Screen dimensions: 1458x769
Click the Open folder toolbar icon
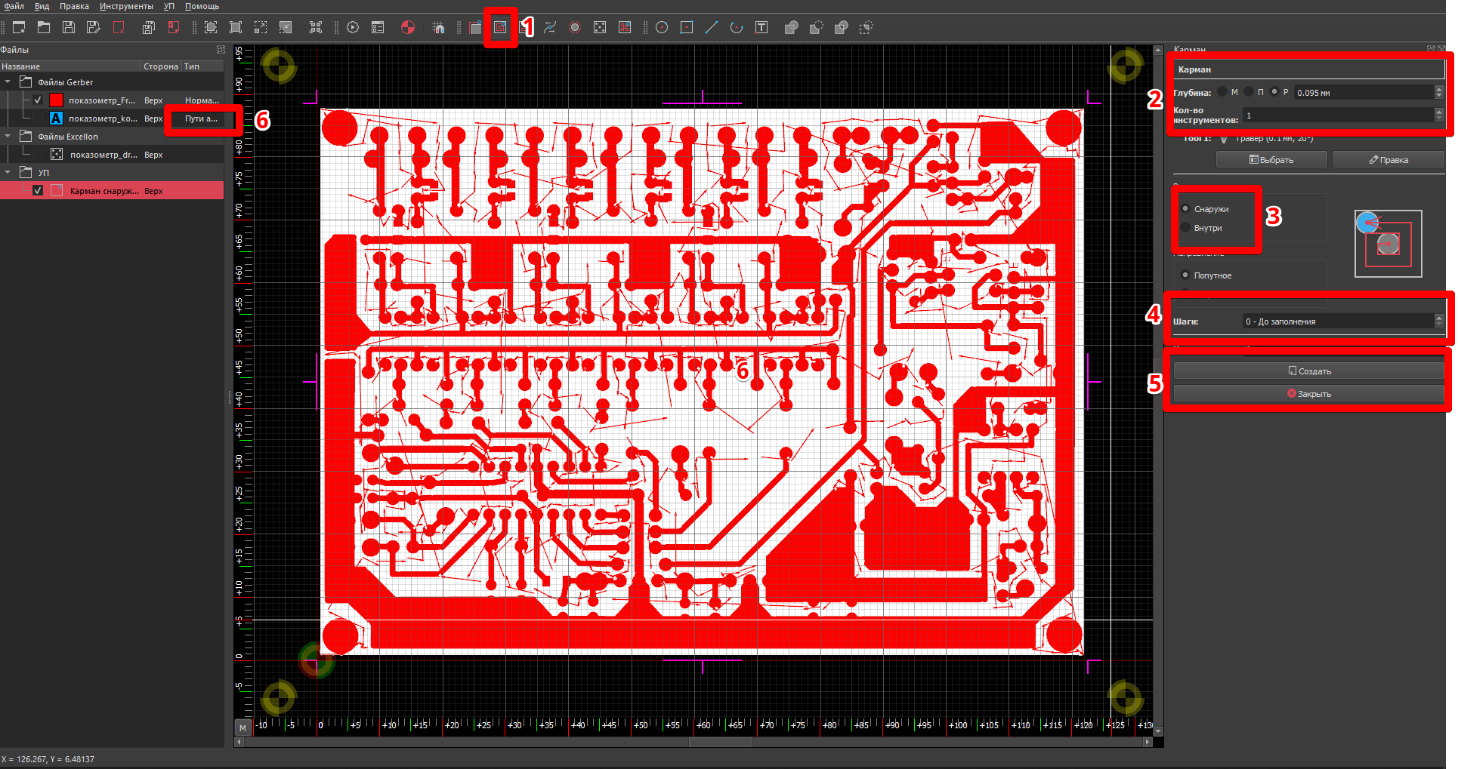(44, 27)
